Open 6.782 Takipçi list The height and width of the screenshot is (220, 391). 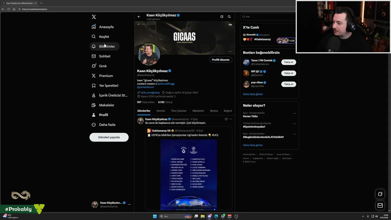pos(165,102)
